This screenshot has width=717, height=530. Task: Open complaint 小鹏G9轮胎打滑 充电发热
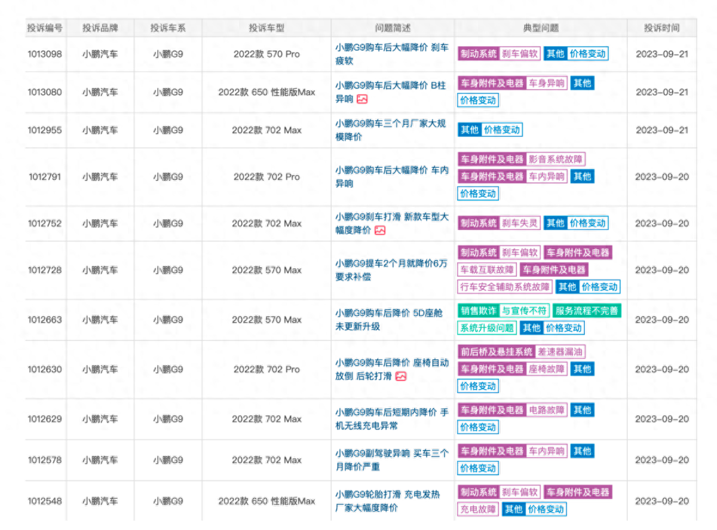pos(388,501)
